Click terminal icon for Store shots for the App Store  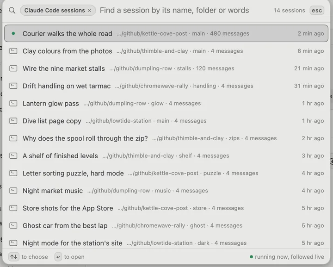click(x=13, y=208)
